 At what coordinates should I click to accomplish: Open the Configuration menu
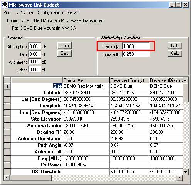[50, 12]
